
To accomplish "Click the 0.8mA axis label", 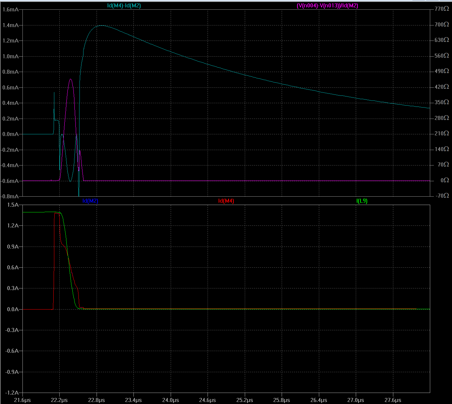I will pyautogui.click(x=10, y=72).
